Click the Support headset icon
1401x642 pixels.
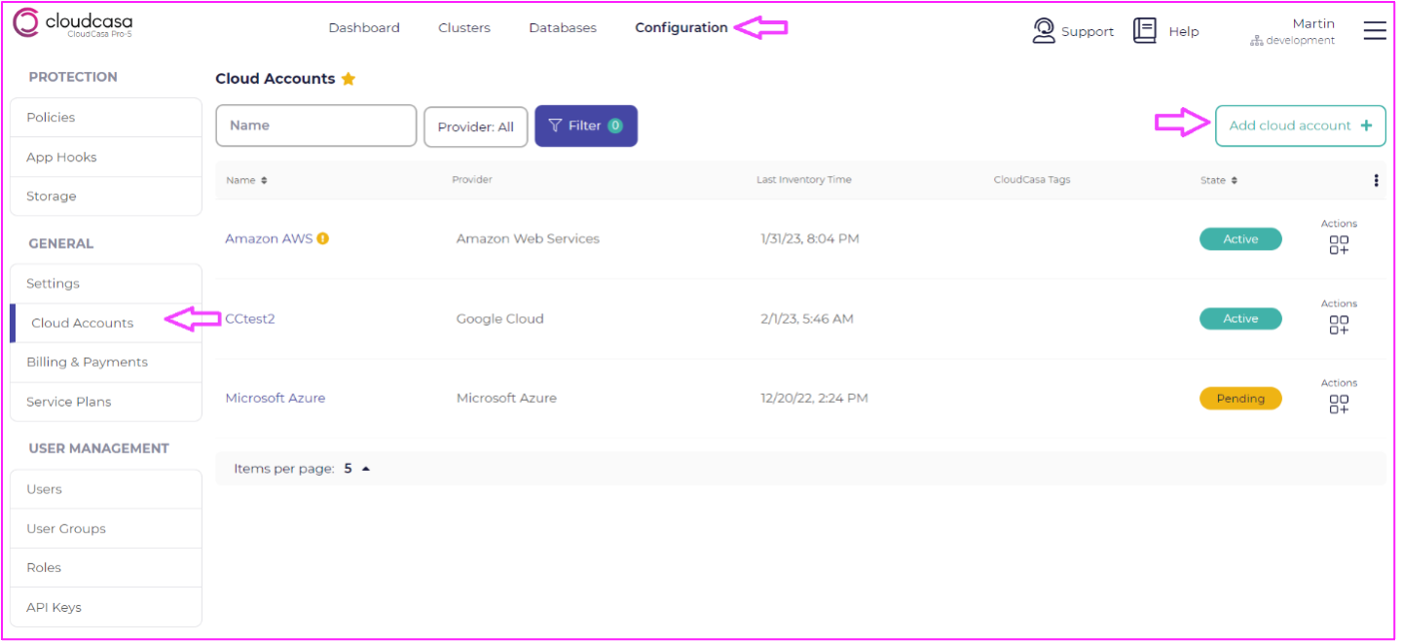1044,31
